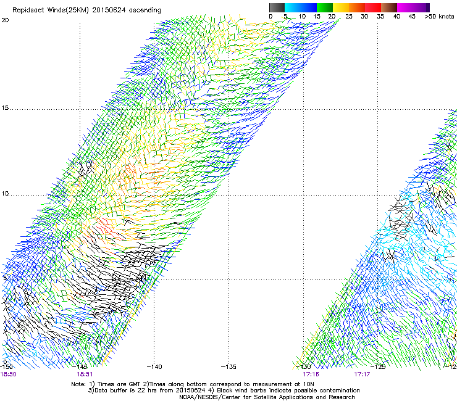The width and height of the screenshot is (457, 401).
Task: Click the purple time stamp '17:17'
Action: click(362, 374)
